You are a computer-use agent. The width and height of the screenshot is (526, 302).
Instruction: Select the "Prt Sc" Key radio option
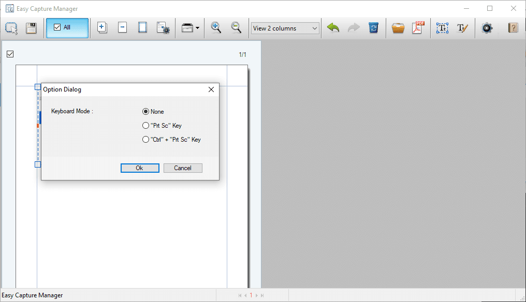(x=145, y=125)
